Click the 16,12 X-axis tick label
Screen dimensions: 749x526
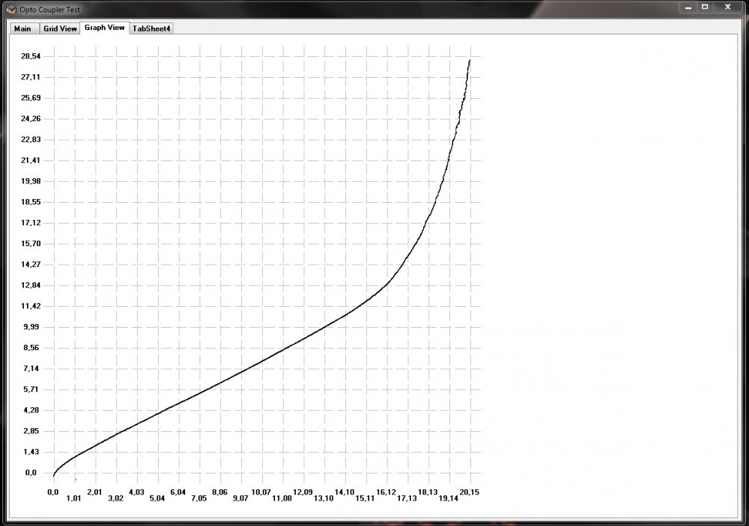tap(386, 492)
